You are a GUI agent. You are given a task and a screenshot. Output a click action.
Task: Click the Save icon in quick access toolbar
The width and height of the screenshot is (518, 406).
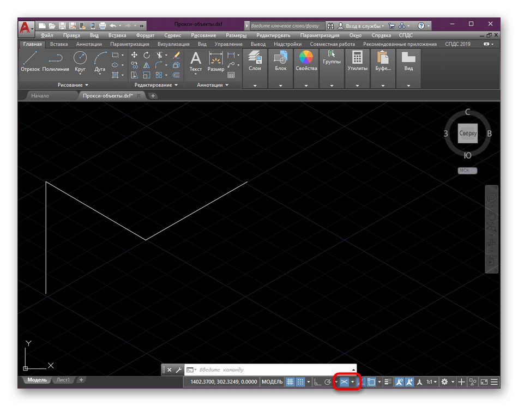pyautogui.click(x=62, y=26)
